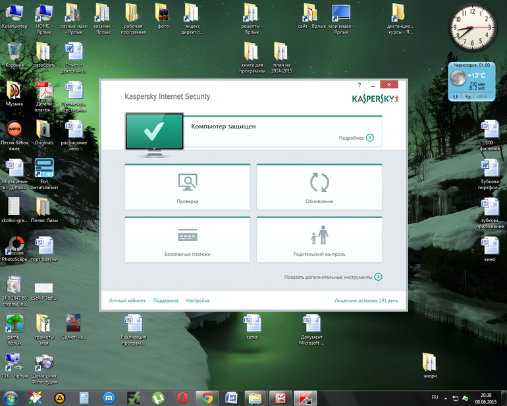Select the Документ Microsoft file
This screenshot has height=406, width=507.
click(311, 330)
